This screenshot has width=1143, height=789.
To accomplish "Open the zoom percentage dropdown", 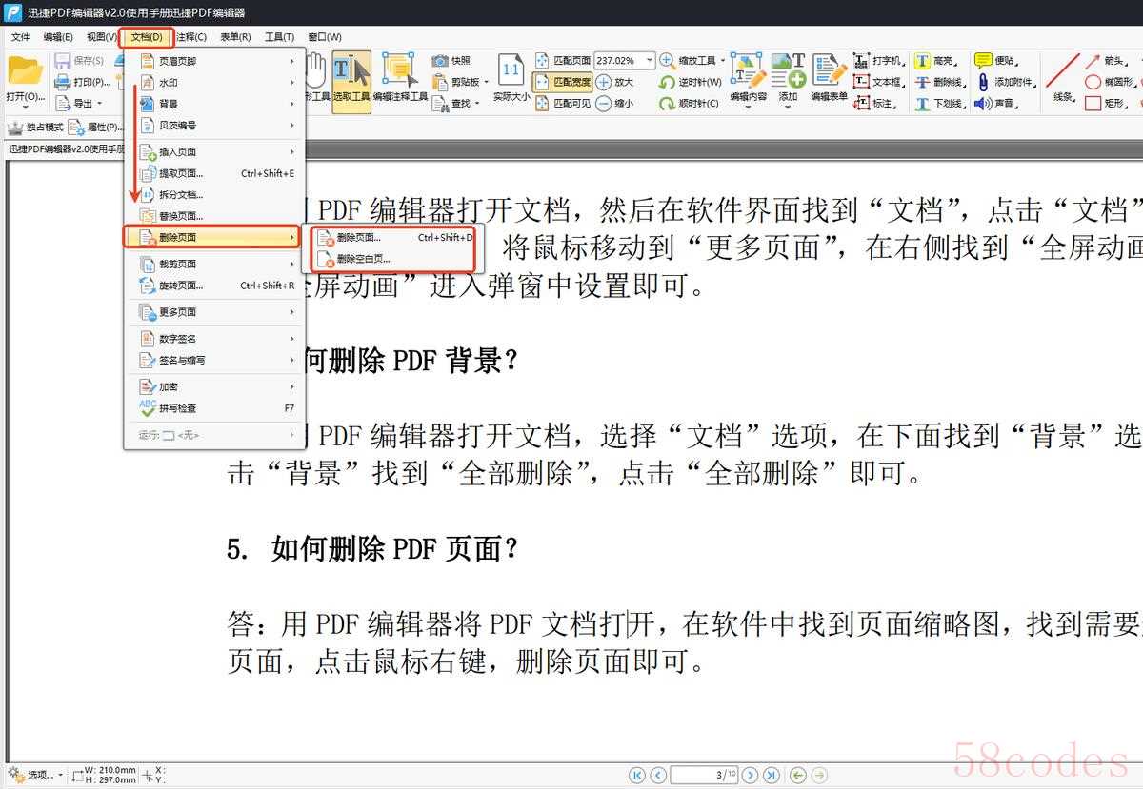I will coord(650,61).
